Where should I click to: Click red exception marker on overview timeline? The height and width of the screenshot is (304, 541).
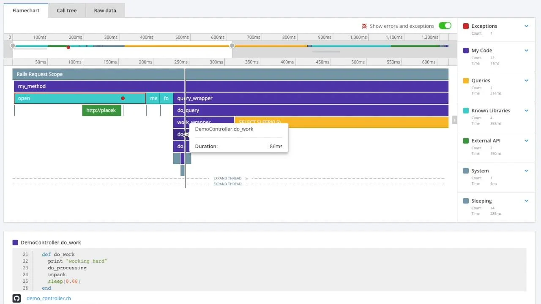[68, 47]
